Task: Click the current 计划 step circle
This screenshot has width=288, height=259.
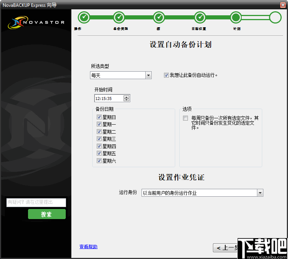Action: click(236, 17)
